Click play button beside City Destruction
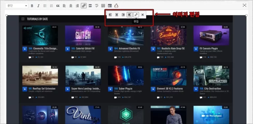The width and height of the screenshot is (253, 124). (x=196, y=89)
